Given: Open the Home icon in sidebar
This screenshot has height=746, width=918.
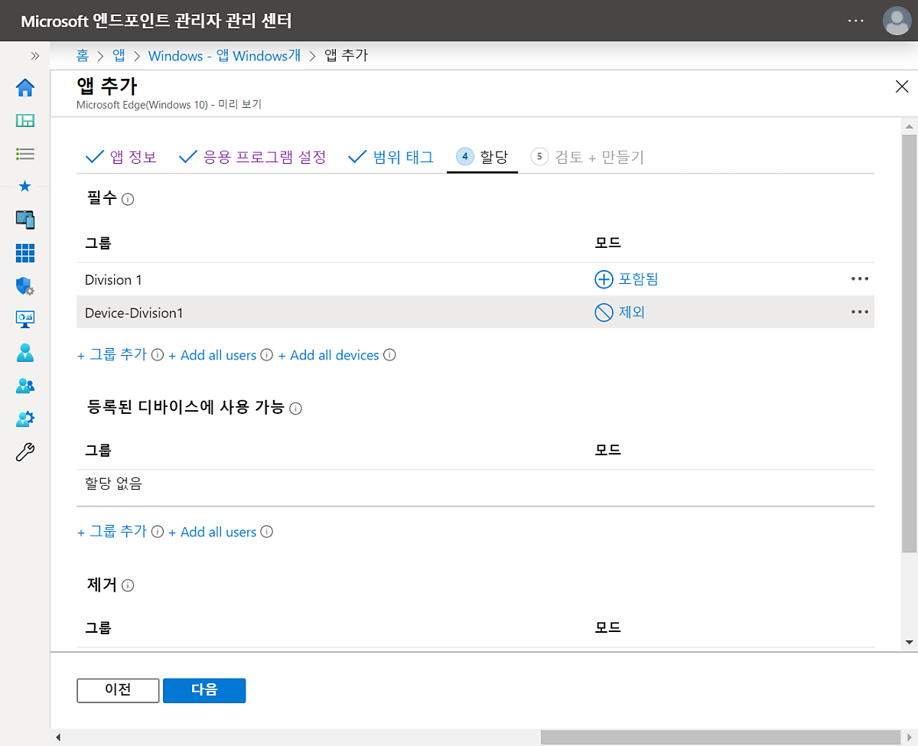Looking at the screenshot, I should pyautogui.click(x=25, y=87).
